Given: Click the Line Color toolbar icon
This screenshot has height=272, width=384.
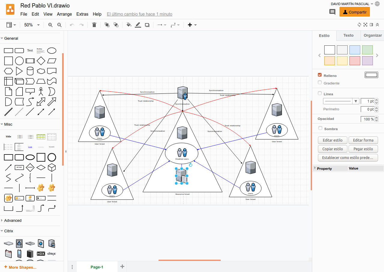Looking at the screenshot, I should click(x=138, y=25).
